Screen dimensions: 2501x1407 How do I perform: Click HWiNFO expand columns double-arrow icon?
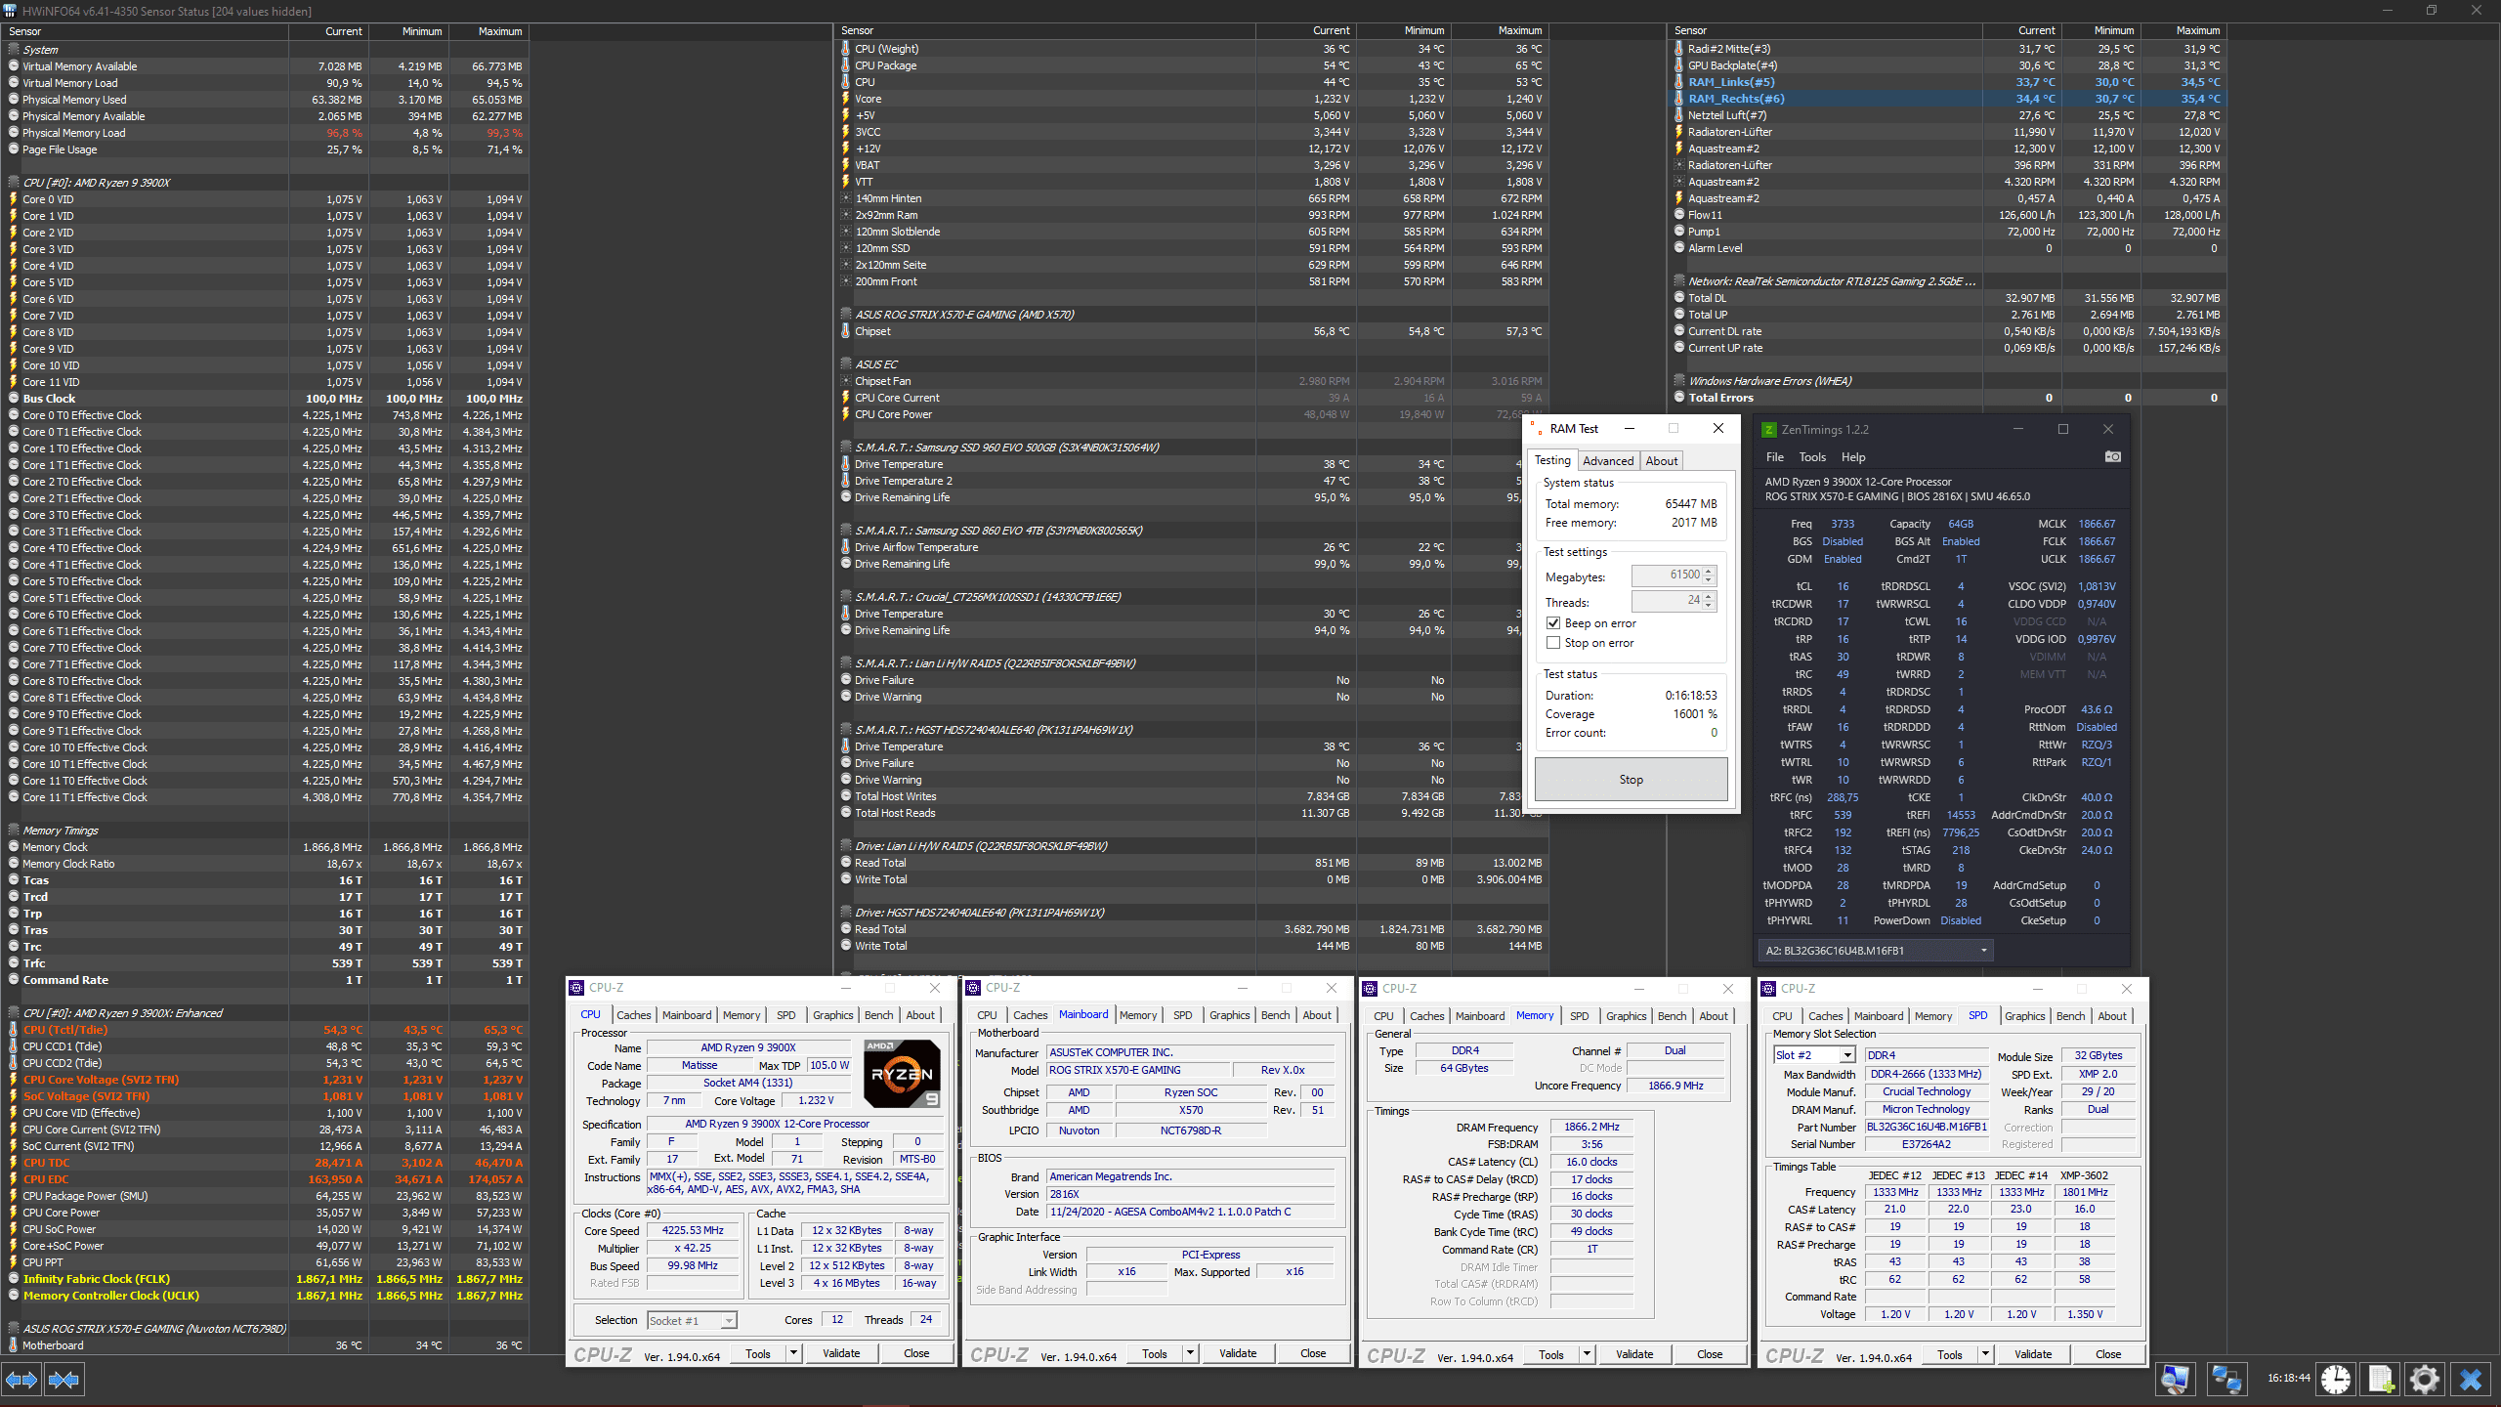click(21, 1380)
